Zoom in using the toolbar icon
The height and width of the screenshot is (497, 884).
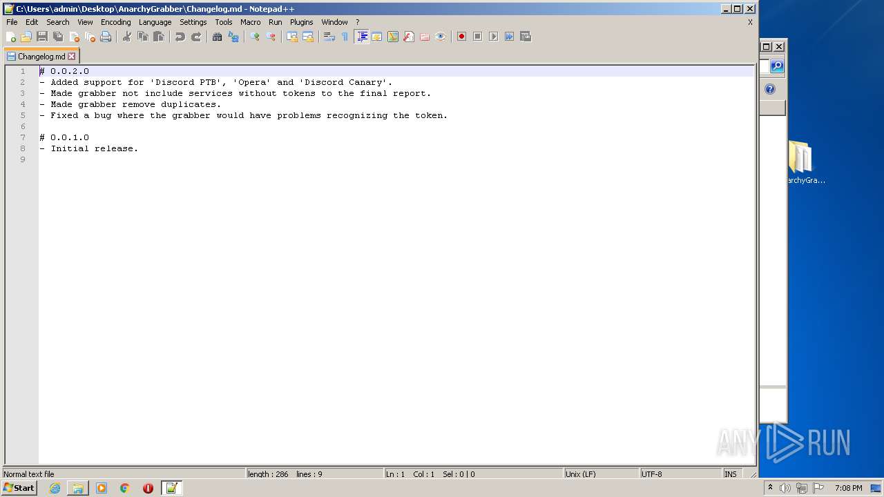point(255,37)
